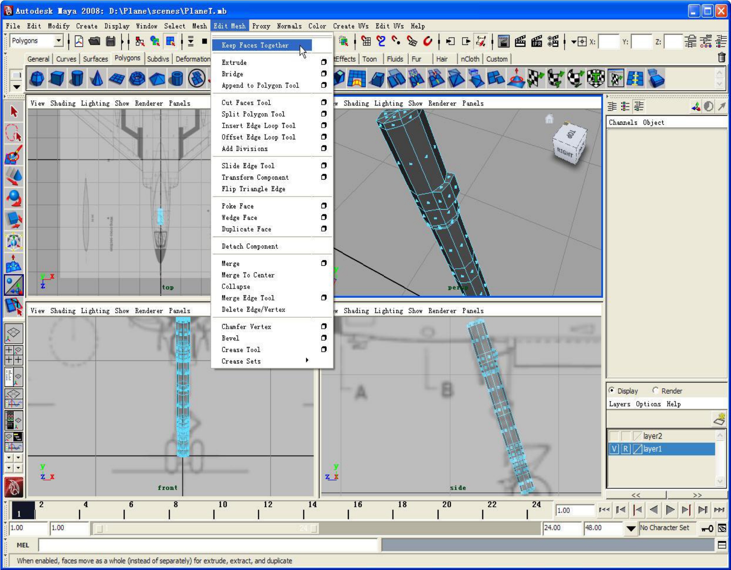Create a polygon pipe from the shelf
The width and height of the screenshot is (731, 570).
[177, 79]
